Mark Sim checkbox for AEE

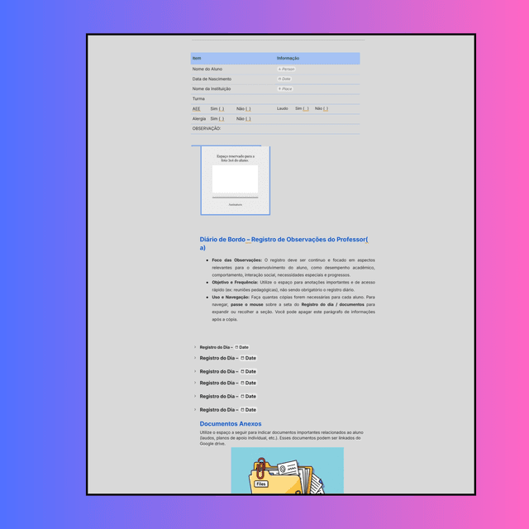click(222, 109)
